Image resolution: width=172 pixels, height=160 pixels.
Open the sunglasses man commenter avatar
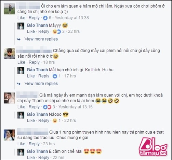coord(9,54)
